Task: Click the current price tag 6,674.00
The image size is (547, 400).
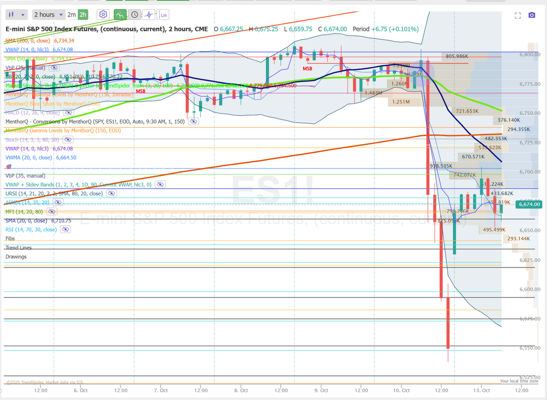Action: point(530,204)
